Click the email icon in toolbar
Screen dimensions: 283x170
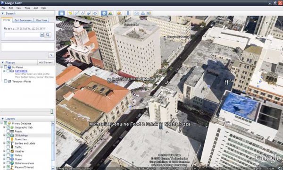pos(137,13)
